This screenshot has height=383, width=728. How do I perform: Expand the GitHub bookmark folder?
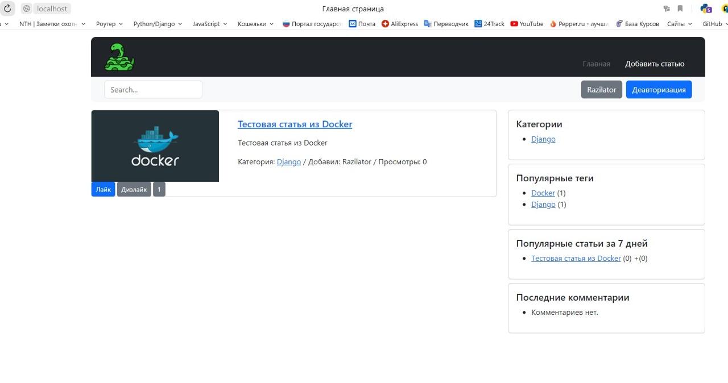pos(715,24)
